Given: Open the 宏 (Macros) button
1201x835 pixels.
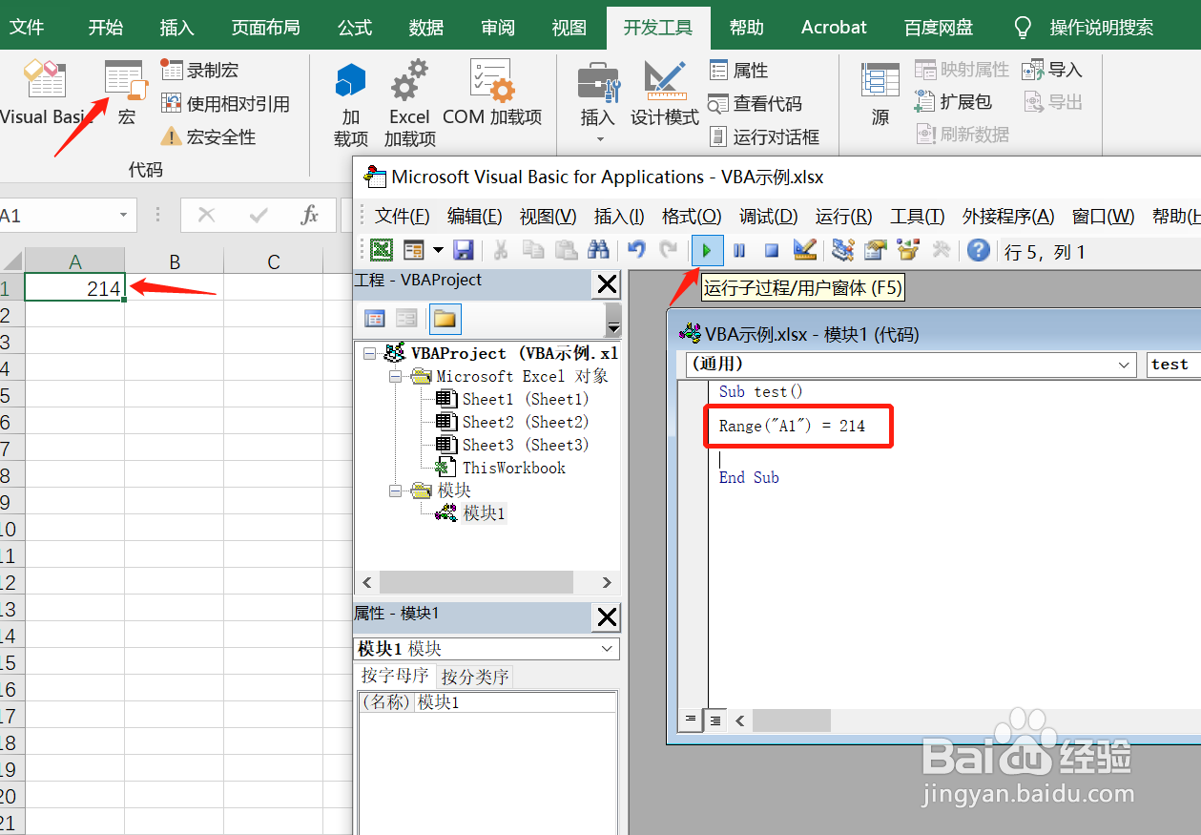Looking at the screenshot, I should [126, 92].
